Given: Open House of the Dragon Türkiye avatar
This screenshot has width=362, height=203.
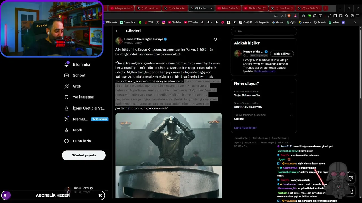Looking at the screenshot, I should coord(119,41).
